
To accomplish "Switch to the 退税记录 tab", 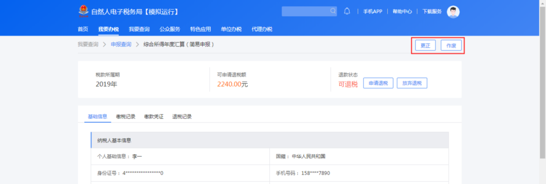I will click(x=182, y=116).
